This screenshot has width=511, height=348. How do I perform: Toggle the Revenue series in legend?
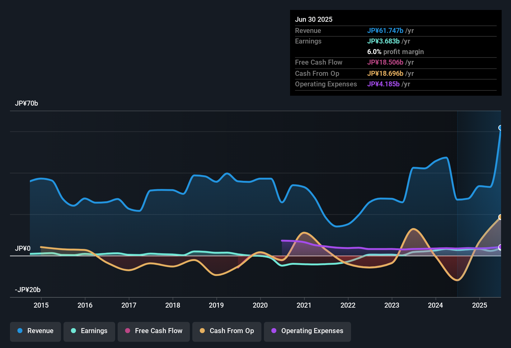[35, 331]
